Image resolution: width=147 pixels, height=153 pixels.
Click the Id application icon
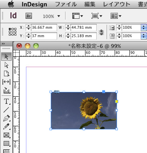pos(13,16)
